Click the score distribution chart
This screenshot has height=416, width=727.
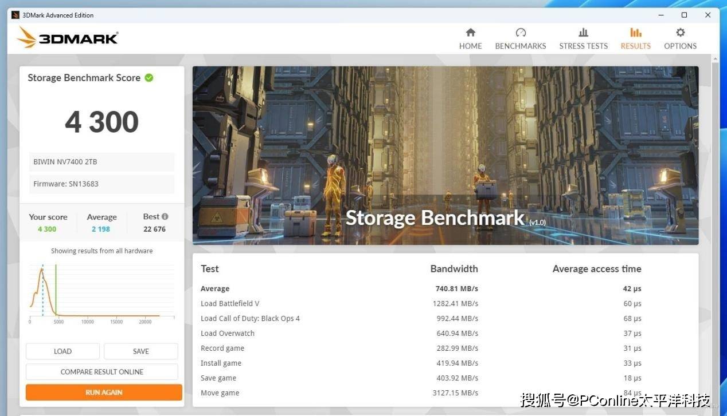point(102,293)
